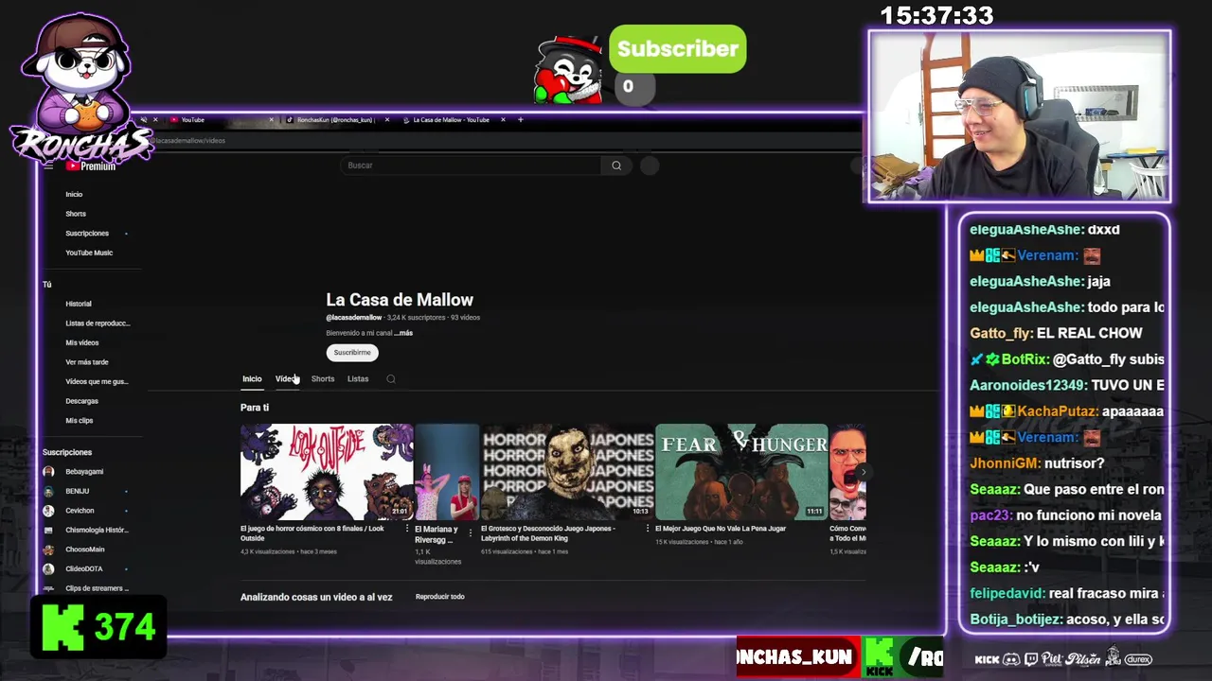Click Cevichon channel avatar in sidebar
The width and height of the screenshot is (1212, 681).
(48, 511)
